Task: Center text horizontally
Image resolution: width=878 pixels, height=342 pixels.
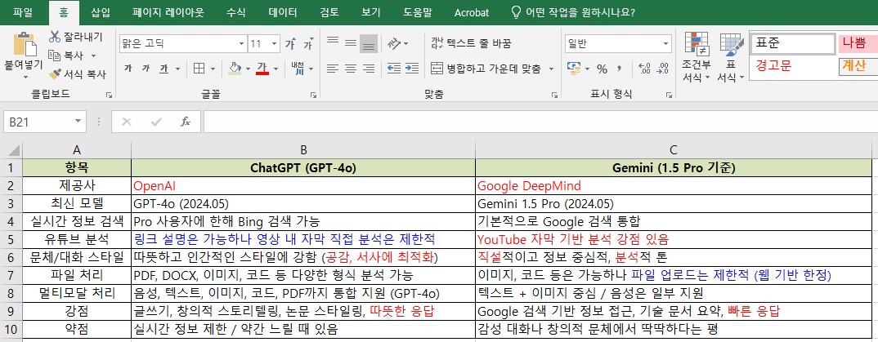Action: (x=351, y=69)
